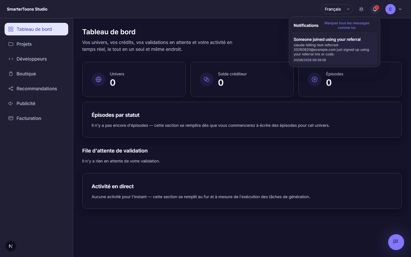This screenshot has height=257, width=411.
Task: Select Boutique in the sidebar
Action: pos(36,74)
